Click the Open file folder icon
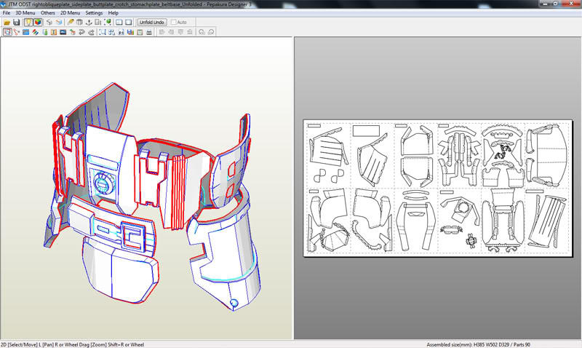582x348 pixels. (x=7, y=23)
